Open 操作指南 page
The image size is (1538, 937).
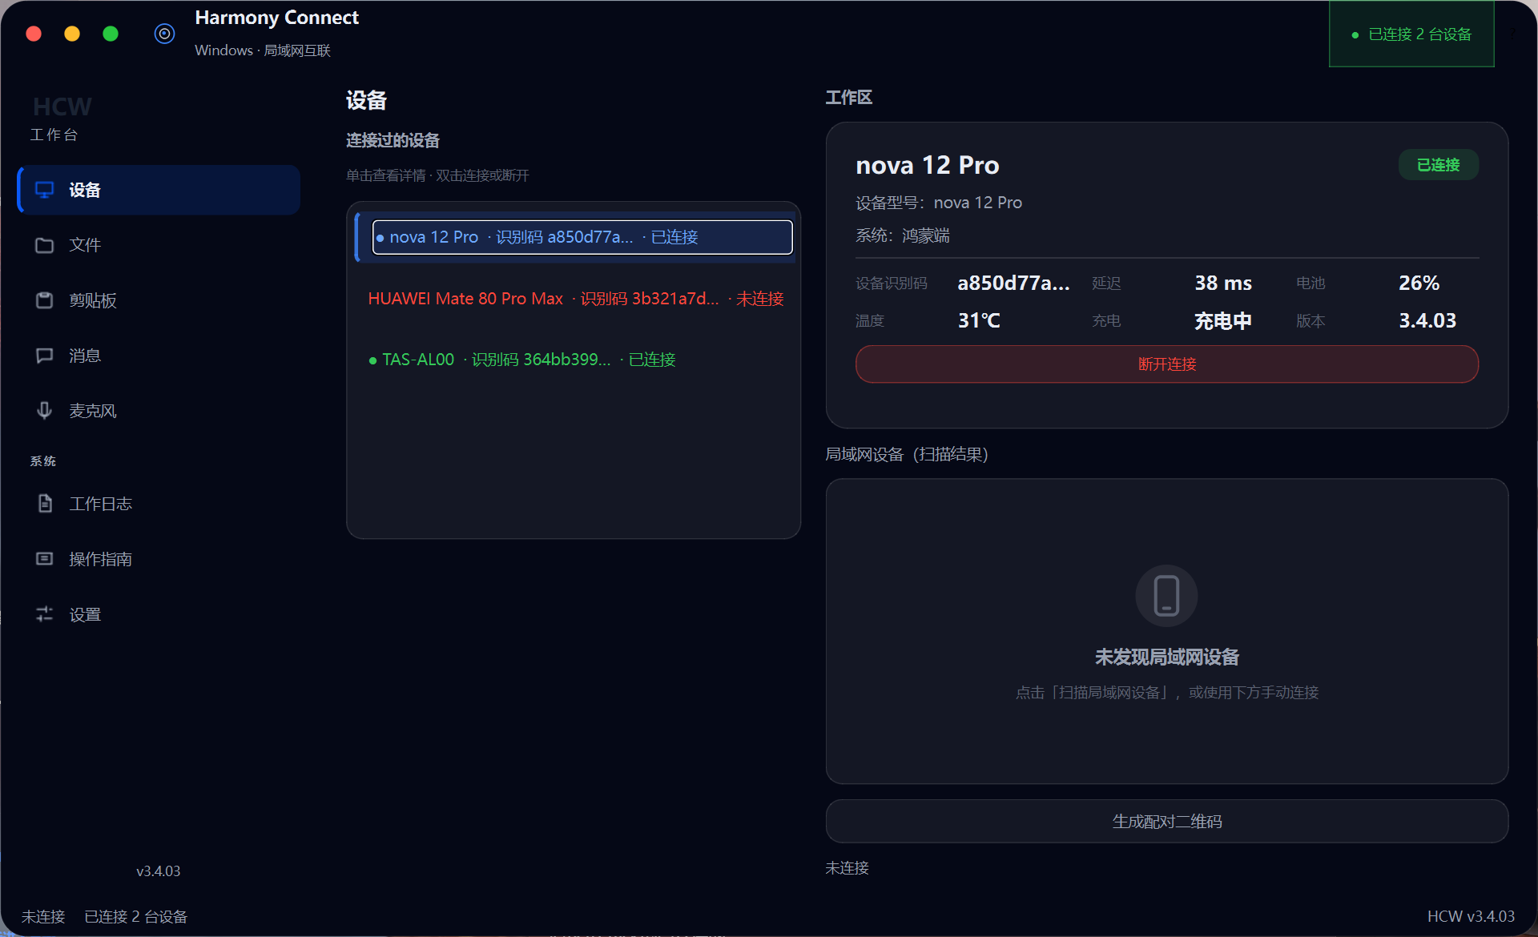coord(159,559)
